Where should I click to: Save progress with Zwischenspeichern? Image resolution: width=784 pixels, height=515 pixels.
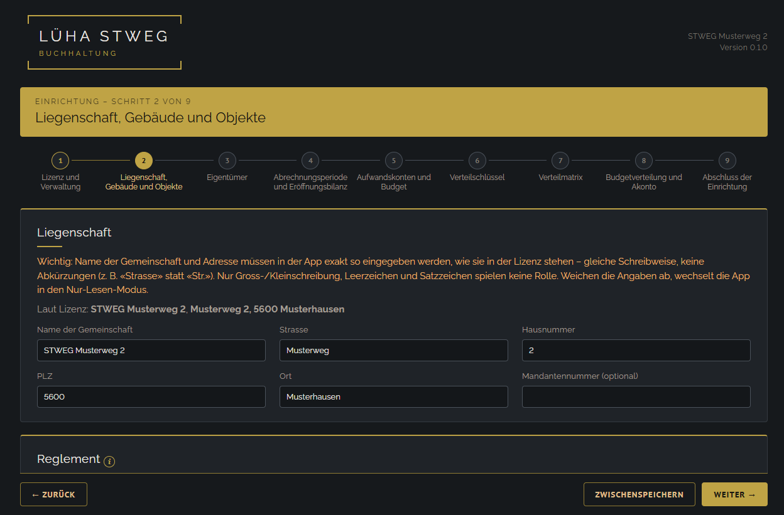pyautogui.click(x=639, y=494)
